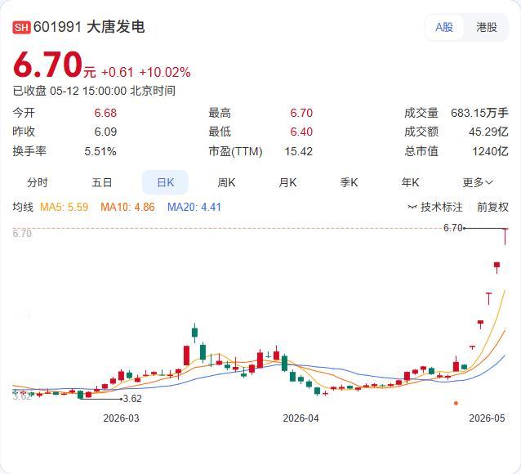Click the 换手率 value 5.51%
Screen dimensions: 521x474
pos(100,151)
